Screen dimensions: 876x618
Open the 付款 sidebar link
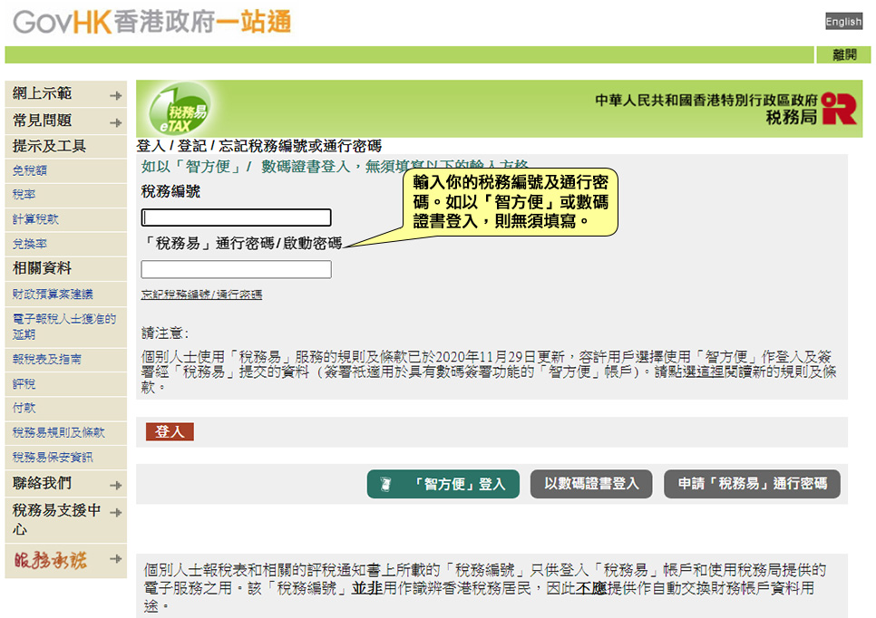24,408
